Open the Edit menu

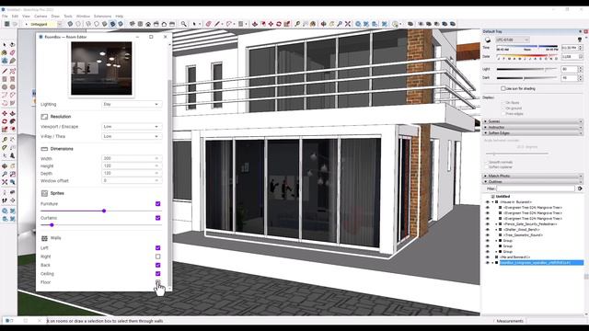[x=15, y=17]
